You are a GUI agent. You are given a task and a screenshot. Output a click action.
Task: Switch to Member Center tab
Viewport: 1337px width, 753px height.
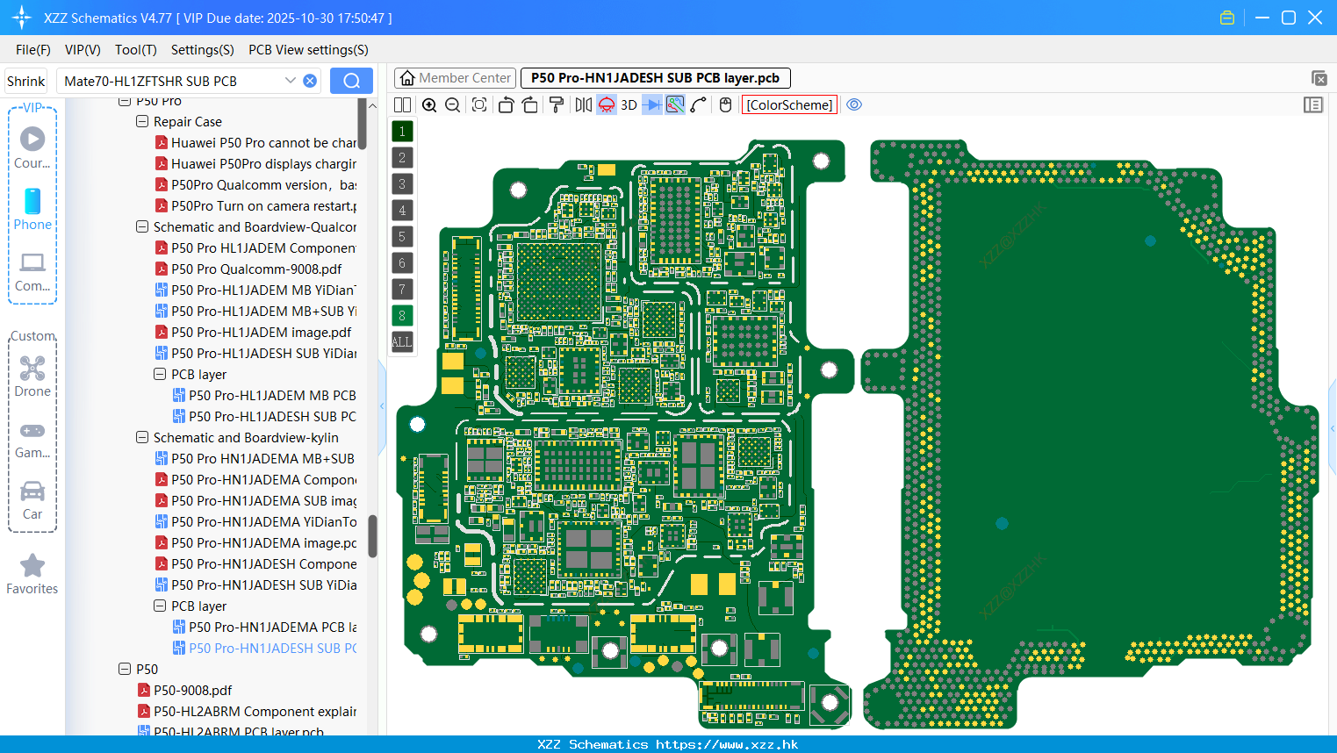click(x=455, y=78)
